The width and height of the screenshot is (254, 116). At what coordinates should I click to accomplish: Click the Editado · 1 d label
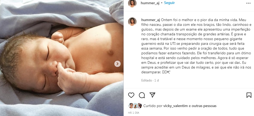pos(150,80)
